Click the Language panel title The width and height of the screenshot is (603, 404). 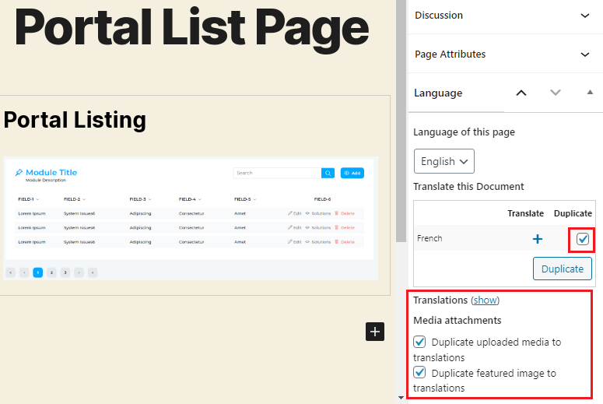tap(438, 93)
